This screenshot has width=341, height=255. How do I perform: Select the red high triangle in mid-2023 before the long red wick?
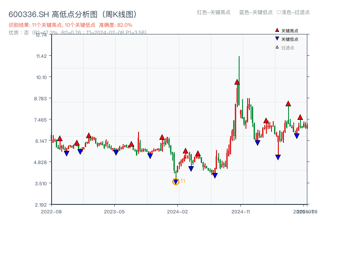(131, 144)
